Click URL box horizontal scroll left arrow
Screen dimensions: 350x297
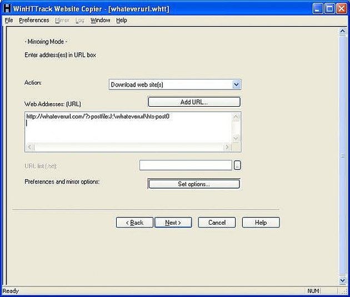(x=29, y=147)
